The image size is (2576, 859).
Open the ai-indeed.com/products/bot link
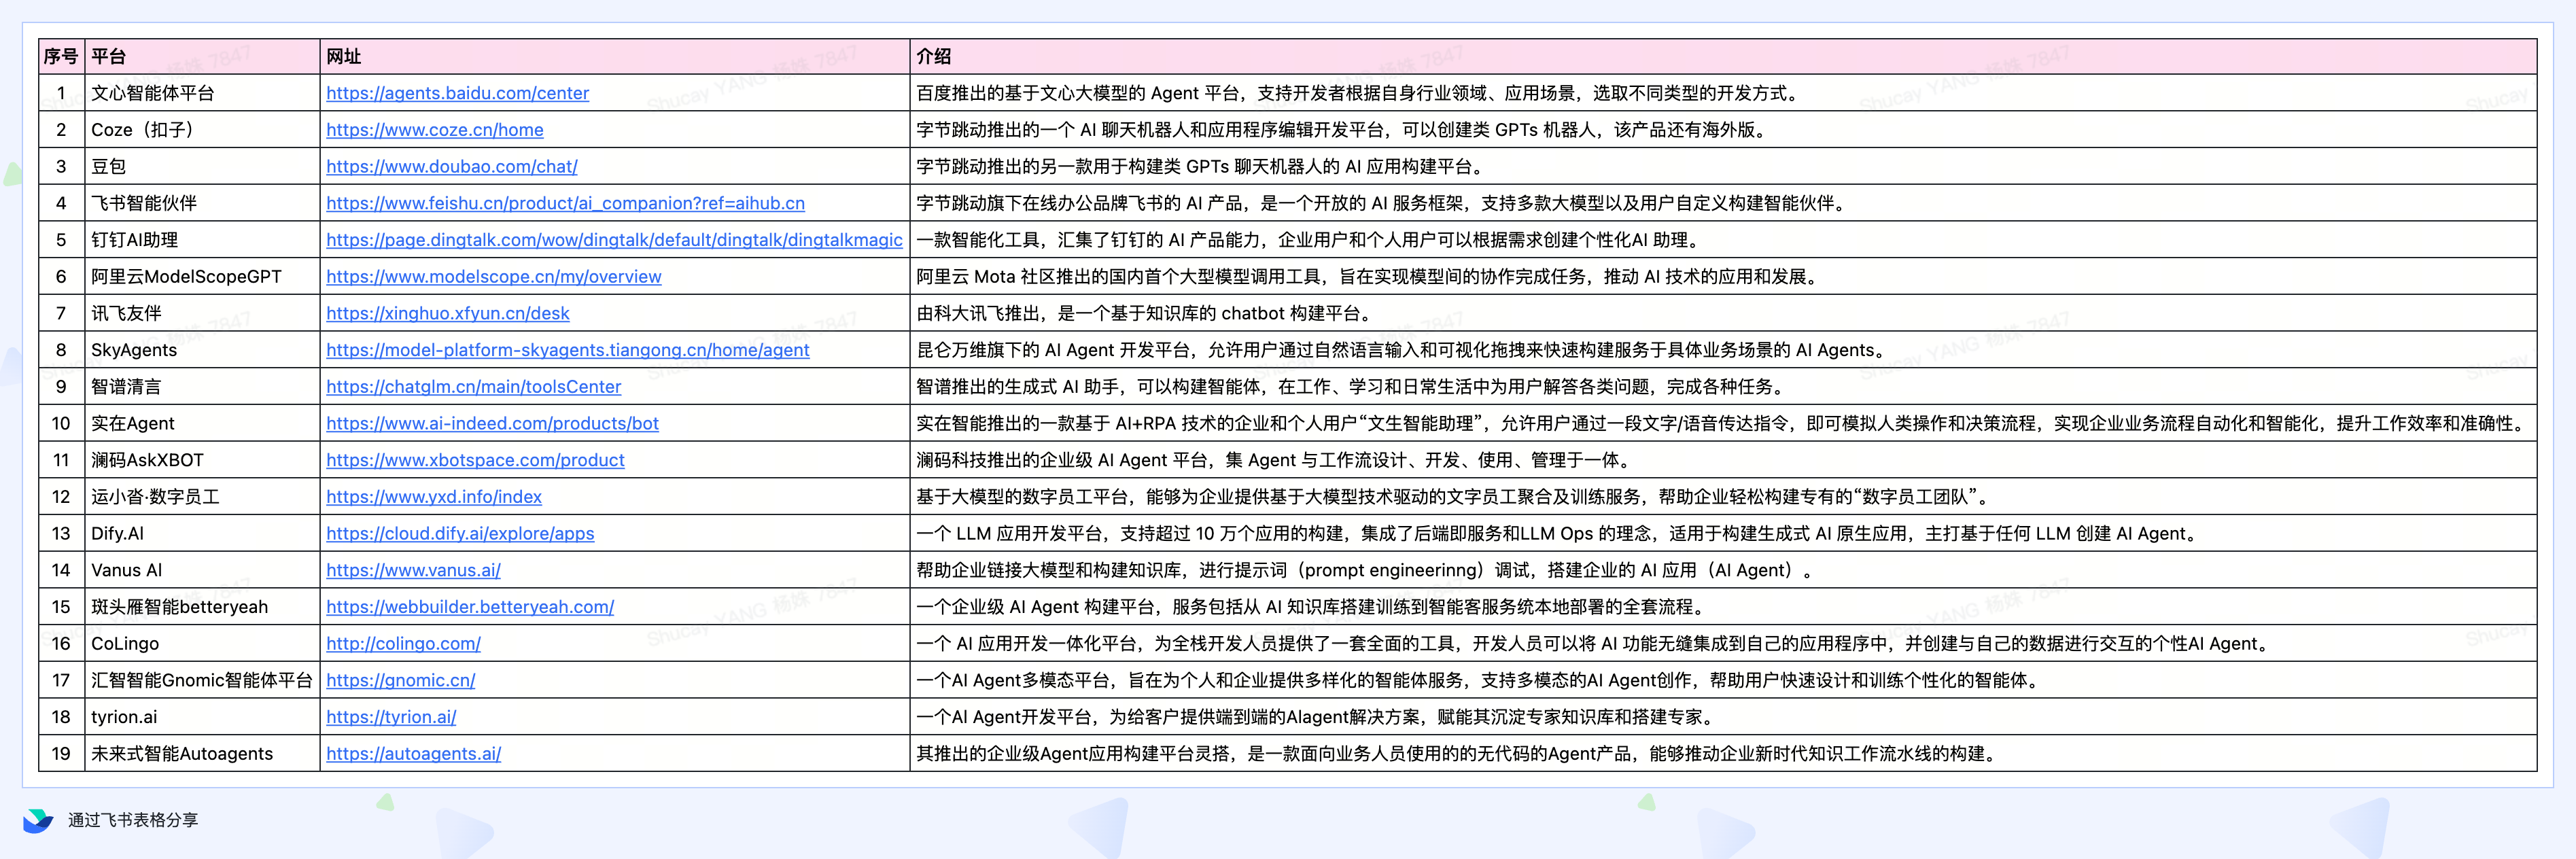coord(493,423)
